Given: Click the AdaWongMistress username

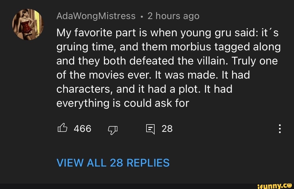Looking at the screenshot, I should click(x=96, y=16).
